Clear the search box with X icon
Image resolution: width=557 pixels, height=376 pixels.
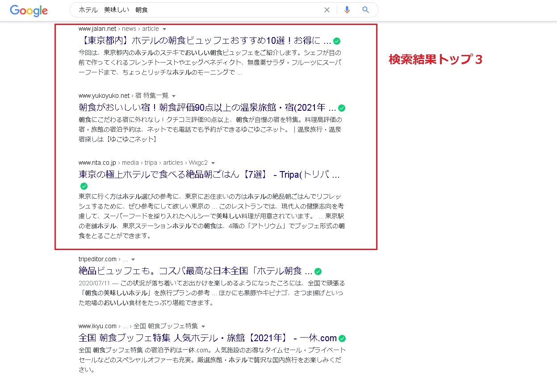coord(327,10)
